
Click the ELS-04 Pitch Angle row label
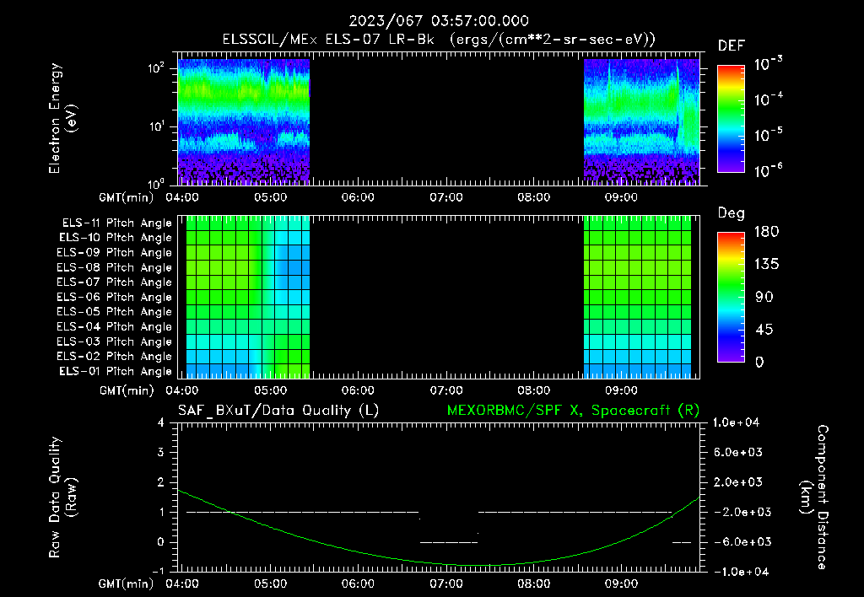[x=115, y=326]
